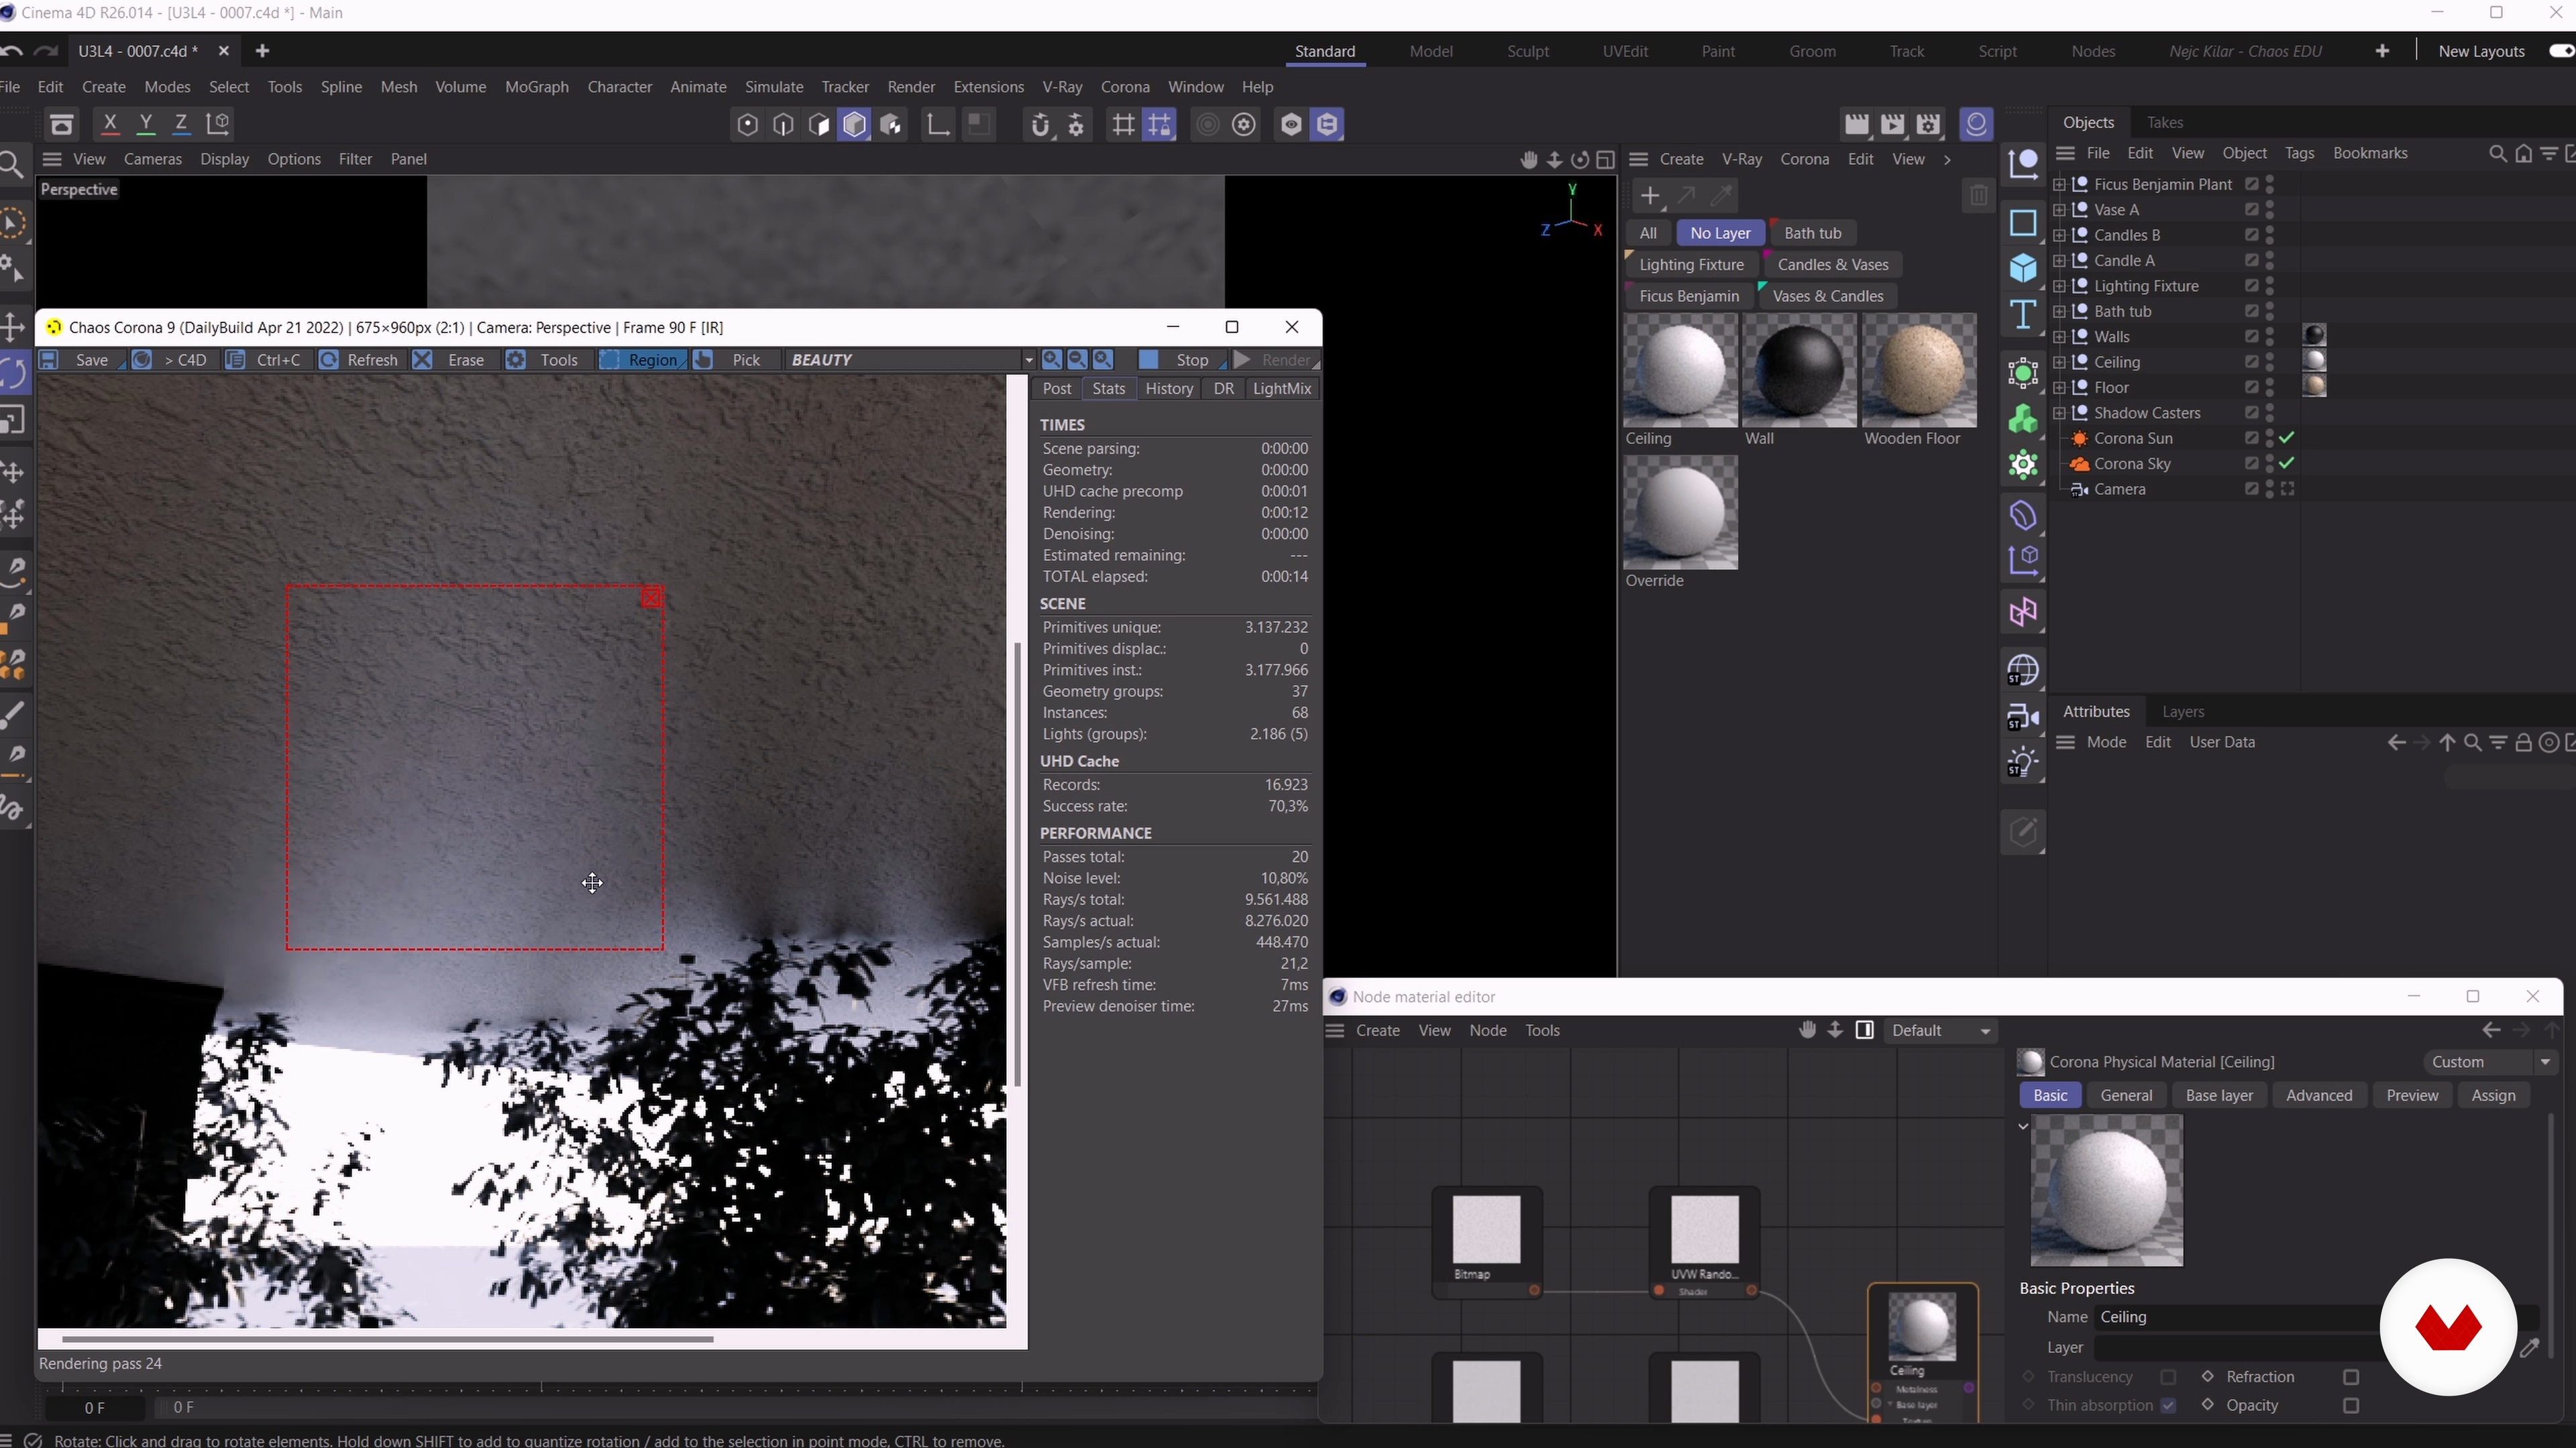Select the Wall material swatch
Screen dimensions: 2576x1448
pos(1799,371)
